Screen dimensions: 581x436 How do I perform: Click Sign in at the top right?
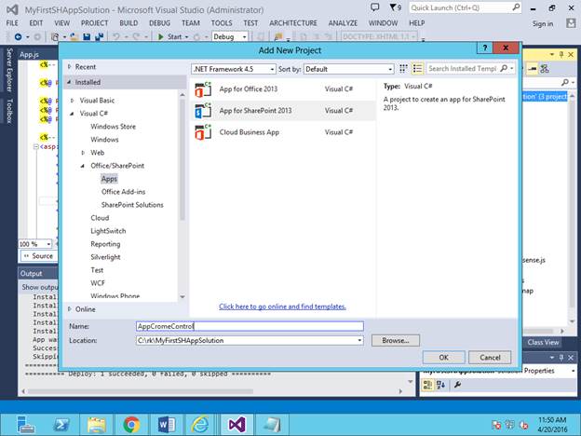point(543,23)
